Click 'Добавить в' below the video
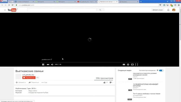This screenshot has width=181, height=102. click(21, 82)
